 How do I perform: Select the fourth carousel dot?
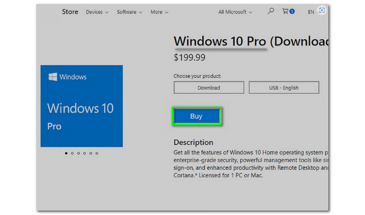click(84, 153)
